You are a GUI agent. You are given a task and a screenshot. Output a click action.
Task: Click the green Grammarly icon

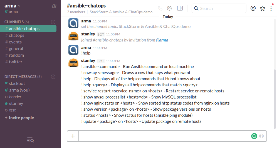point(254,136)
